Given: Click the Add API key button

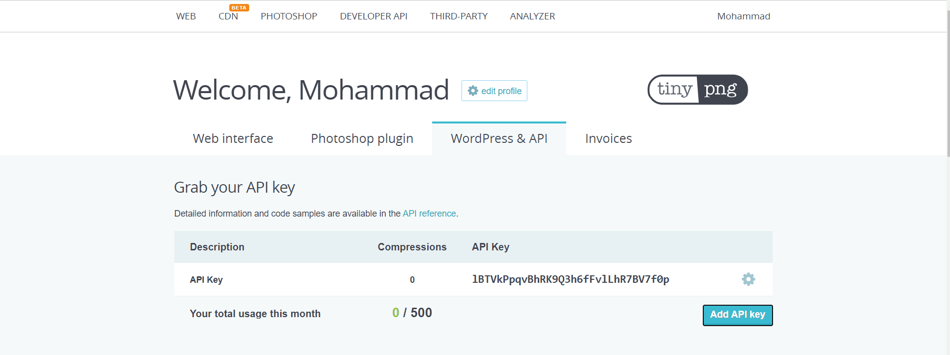Looking at the screenshot, I should 738,315.
